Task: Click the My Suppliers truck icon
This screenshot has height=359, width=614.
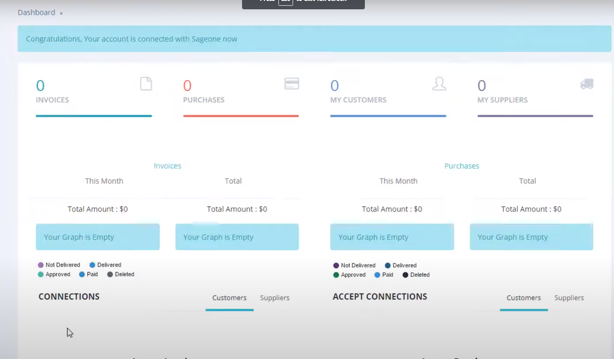Action: point(587,84)
